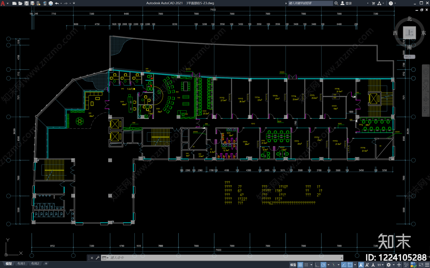Save the current drawing
430x268 pixels.
[27, 3]
